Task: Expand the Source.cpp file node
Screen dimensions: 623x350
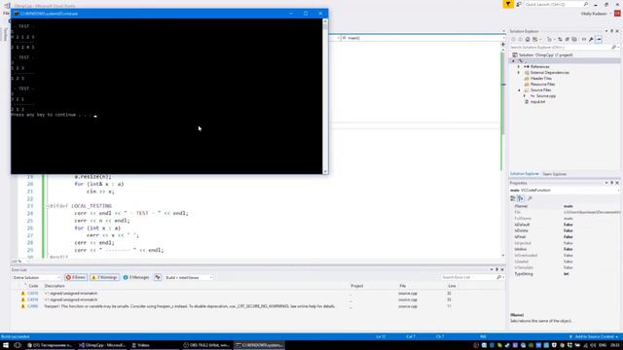Action: [x=524, y=96]
